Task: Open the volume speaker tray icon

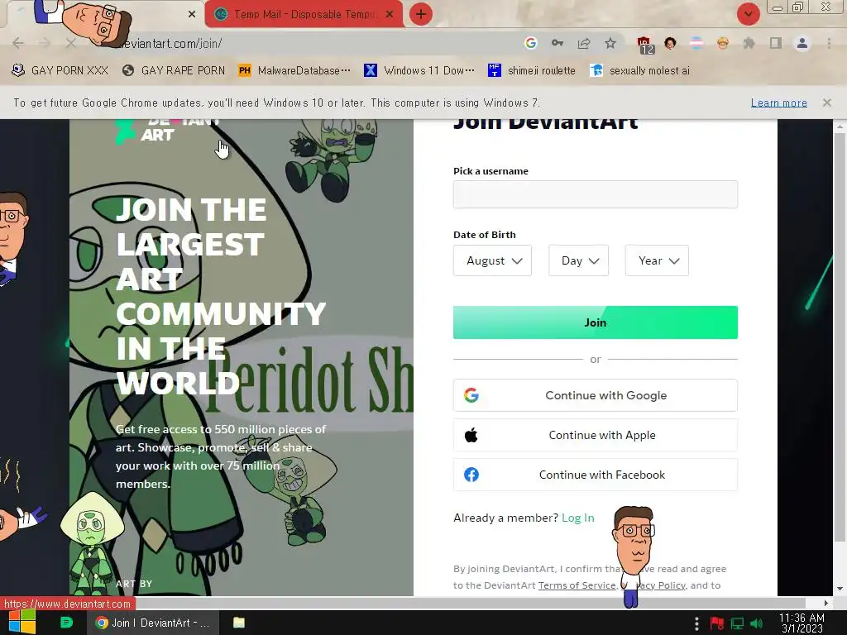Action: click(x=756, y=623)
